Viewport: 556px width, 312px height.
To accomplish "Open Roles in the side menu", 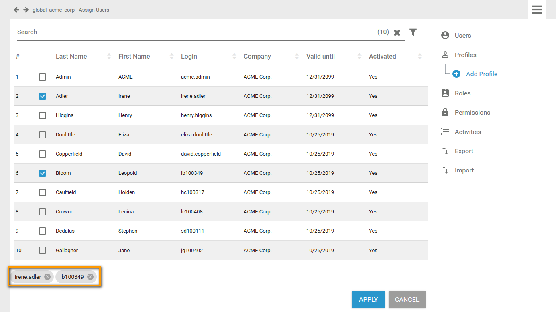I will (x=462, y=93).
